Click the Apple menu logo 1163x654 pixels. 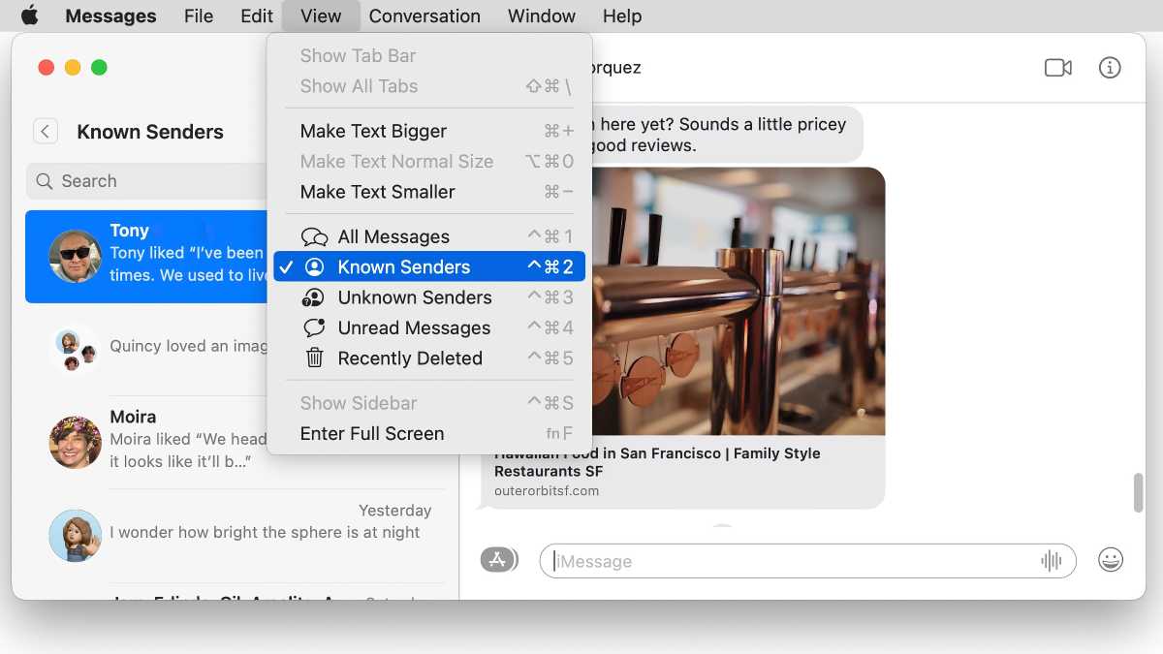pos(29,16)
